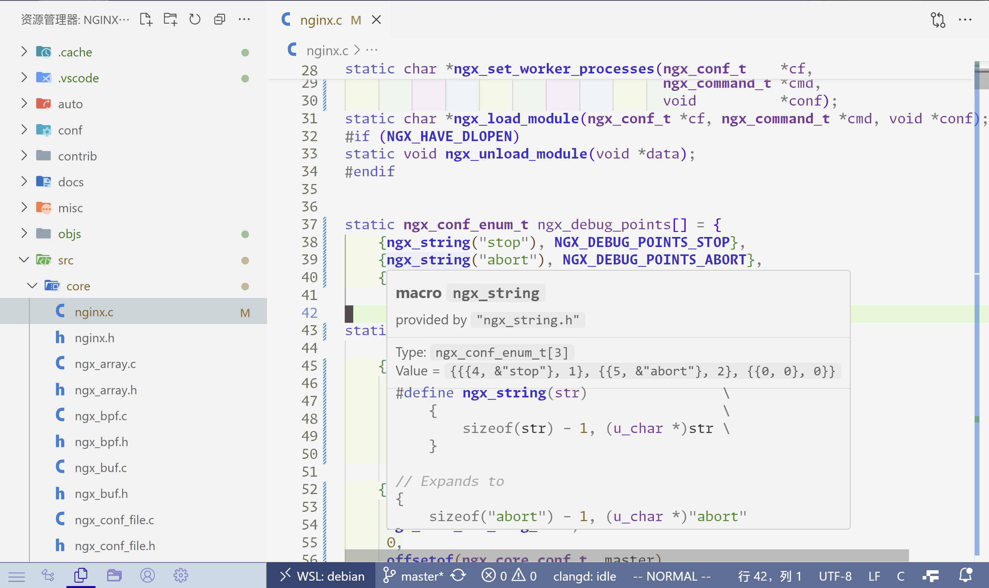Open Manage gear icon in bottom bar
This screenshot has width=989, height=588.
180,575
